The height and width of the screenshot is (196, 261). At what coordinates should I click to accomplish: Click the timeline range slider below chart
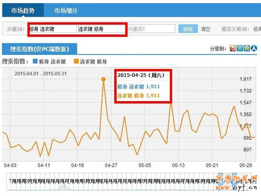(119, 182)
